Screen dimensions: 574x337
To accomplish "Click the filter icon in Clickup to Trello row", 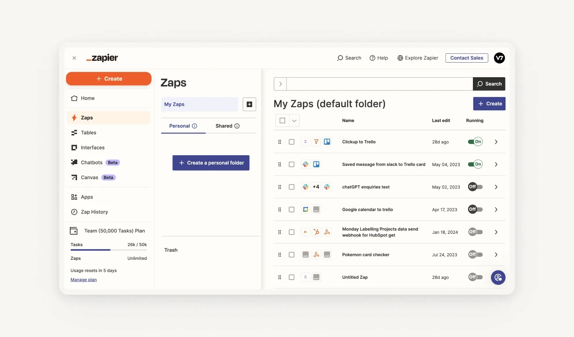I will point(316,142).
